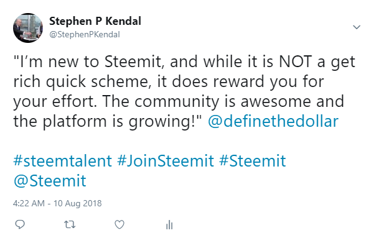The image size is (379, 238).
Task: Click the word NOT in the tweet
Action: tap(296, 62)
